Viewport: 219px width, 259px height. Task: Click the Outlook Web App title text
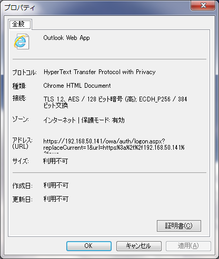(x=66, y=38)
